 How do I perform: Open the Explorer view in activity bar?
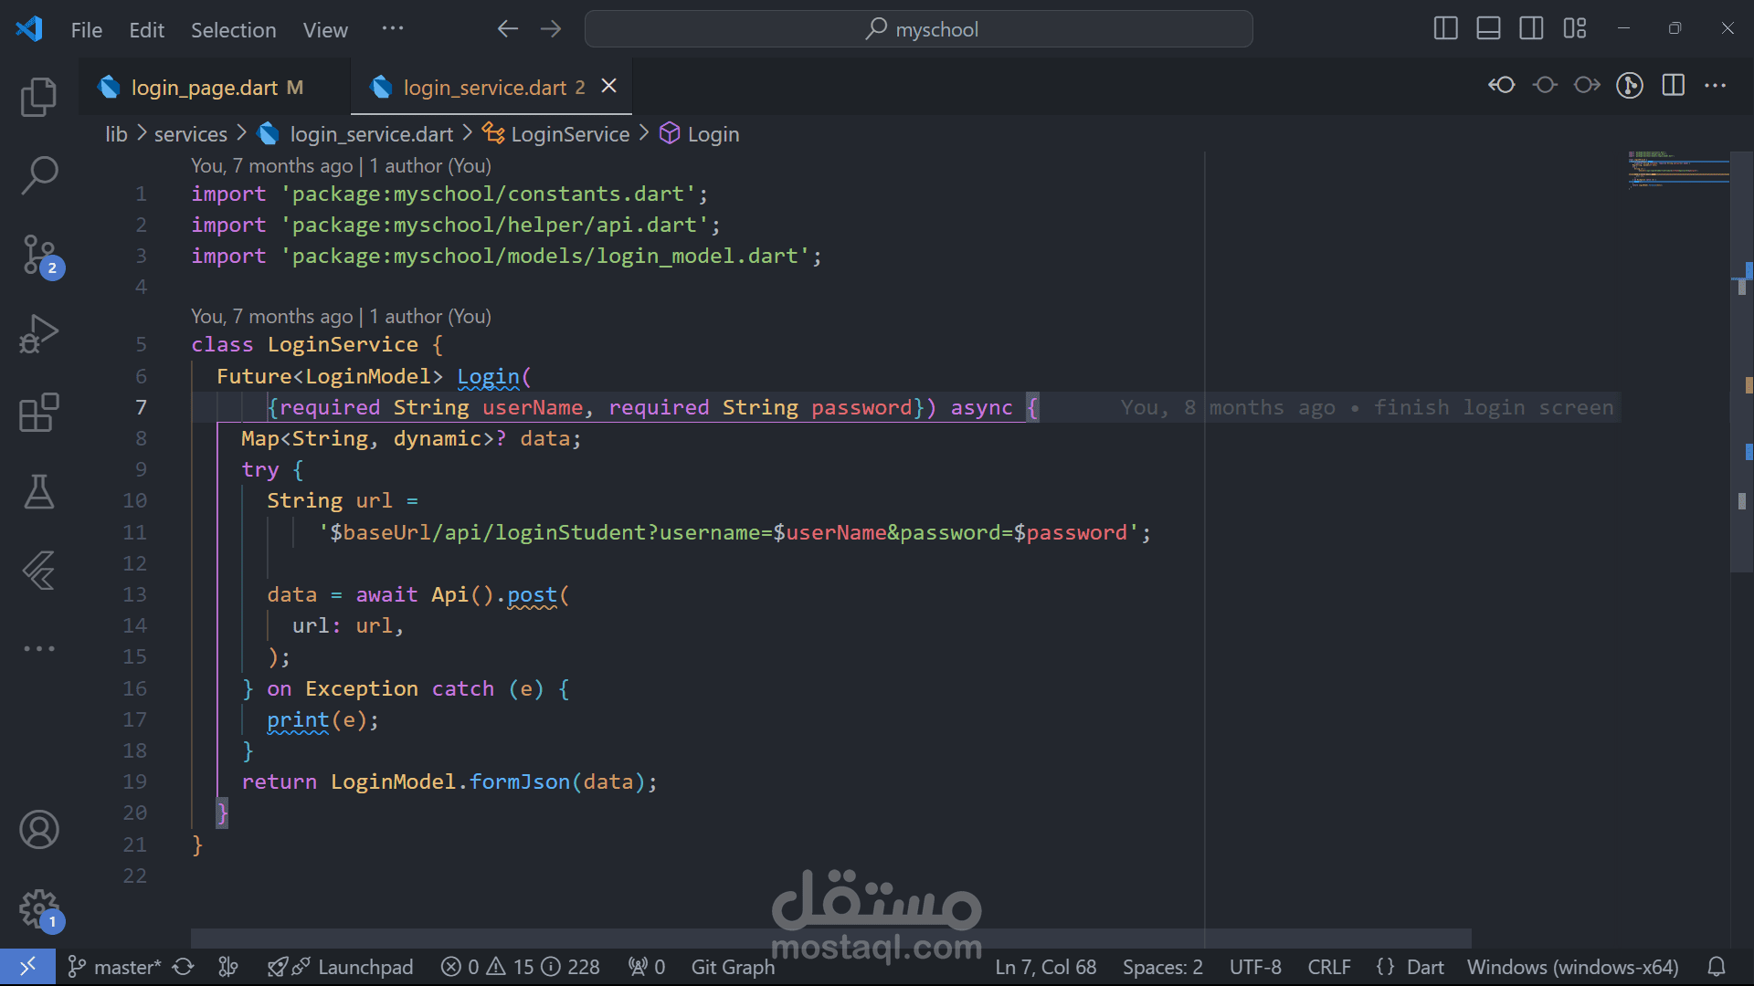(x=38, y=97)
